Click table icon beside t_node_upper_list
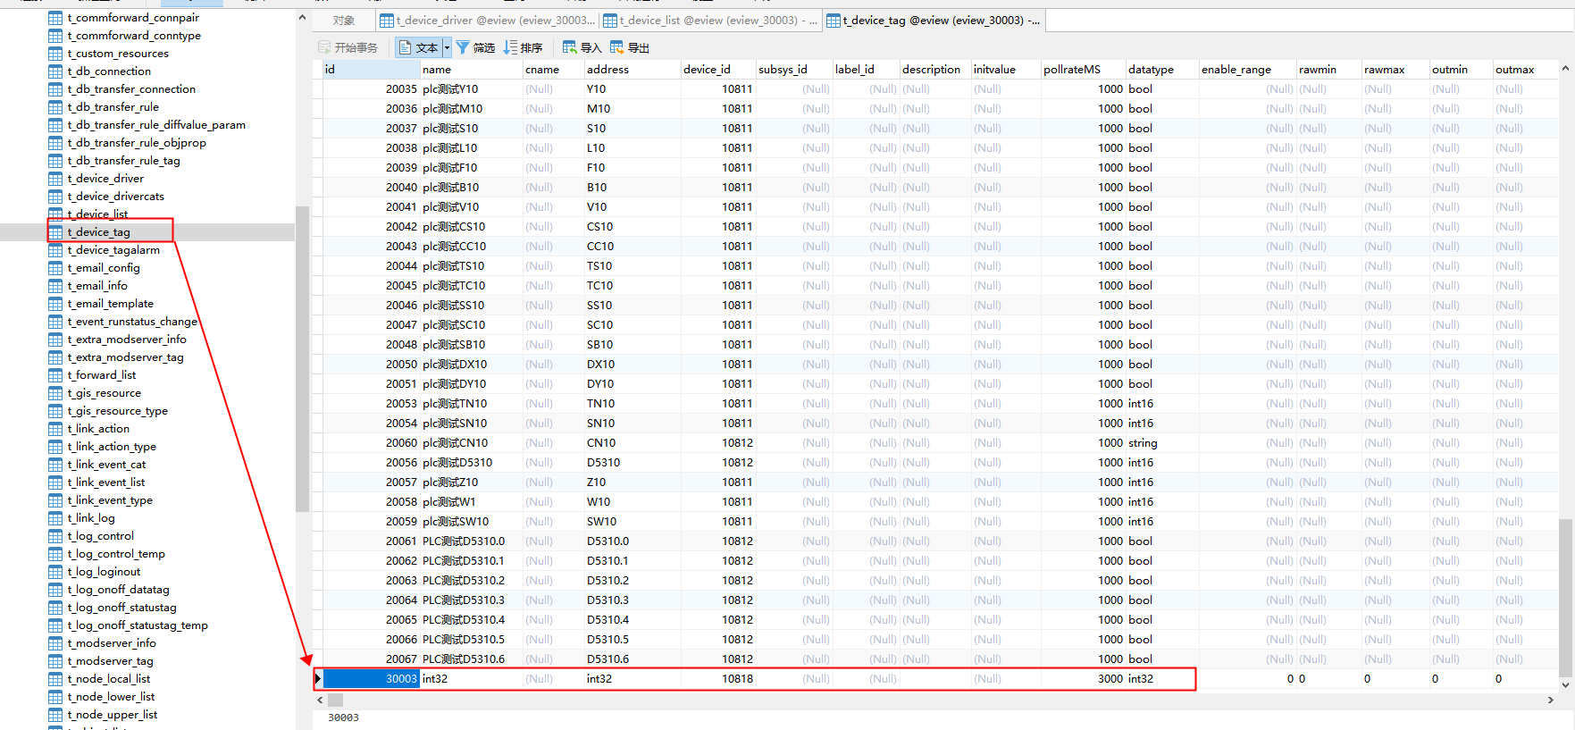This screenshot has height=730, width=1575. tap(55, 715)
